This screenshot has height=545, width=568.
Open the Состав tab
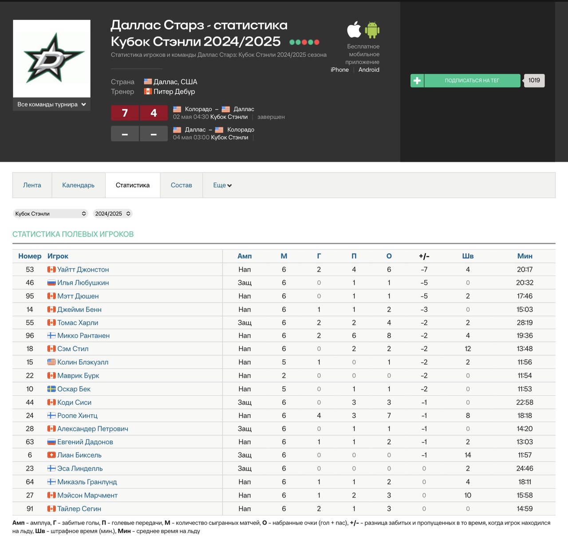click(x=181, y=185)
